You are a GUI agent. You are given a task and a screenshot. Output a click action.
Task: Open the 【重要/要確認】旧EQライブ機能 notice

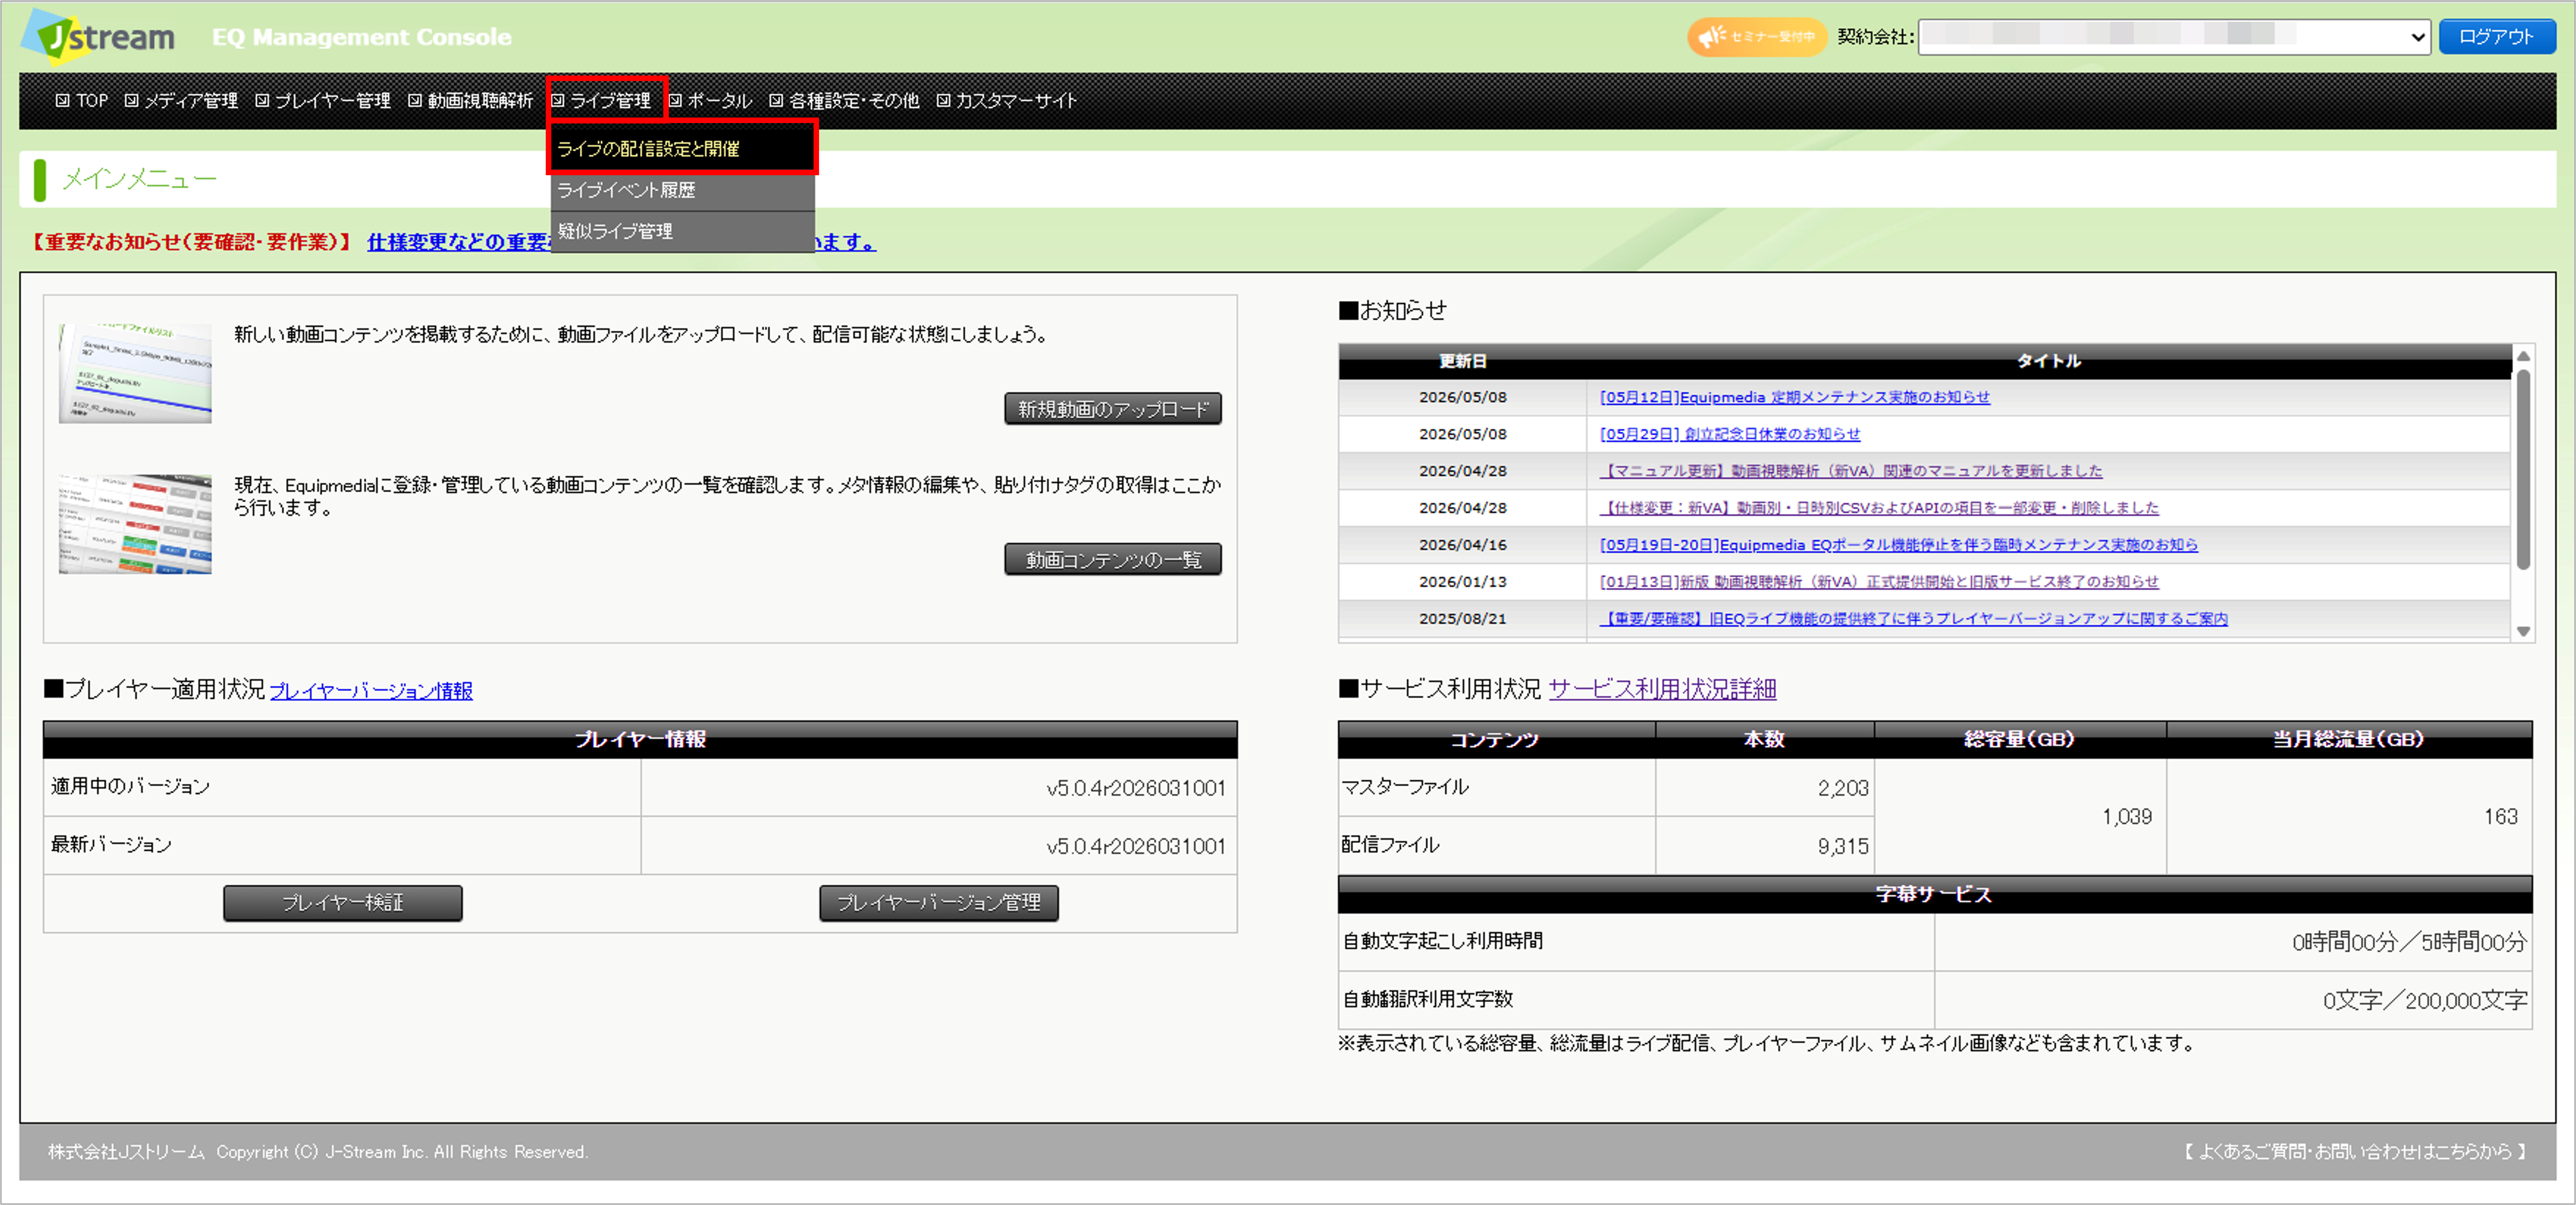[1914, 619]
